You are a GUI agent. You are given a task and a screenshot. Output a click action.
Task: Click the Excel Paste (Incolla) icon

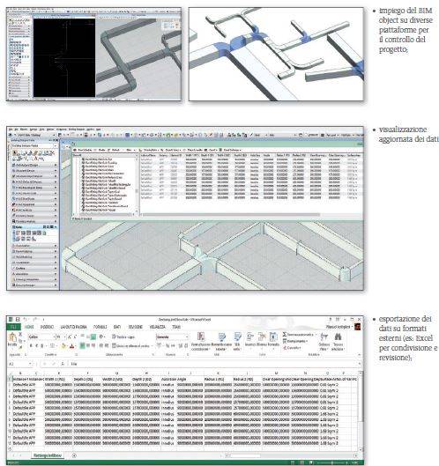(12, 338)
